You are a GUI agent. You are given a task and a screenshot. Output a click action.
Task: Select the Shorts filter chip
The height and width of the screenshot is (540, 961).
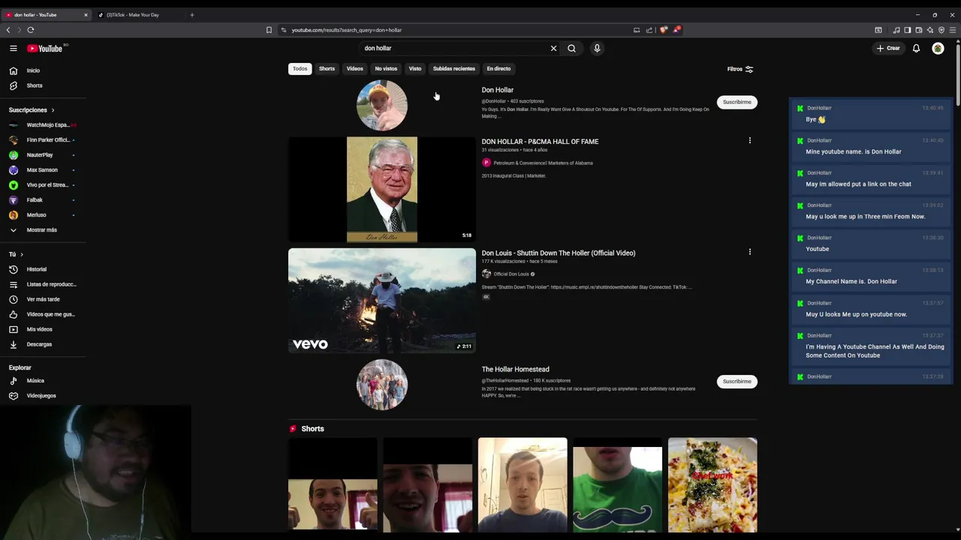327,69
